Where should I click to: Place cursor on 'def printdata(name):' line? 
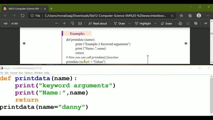point(38,78)
